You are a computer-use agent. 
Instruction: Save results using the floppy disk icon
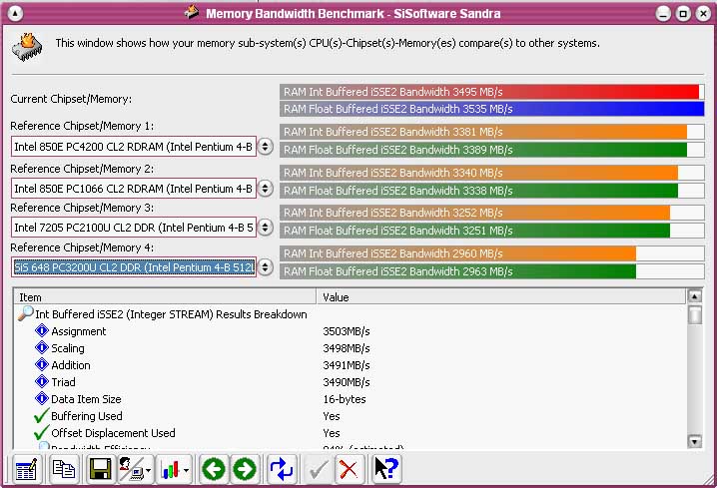100,469
